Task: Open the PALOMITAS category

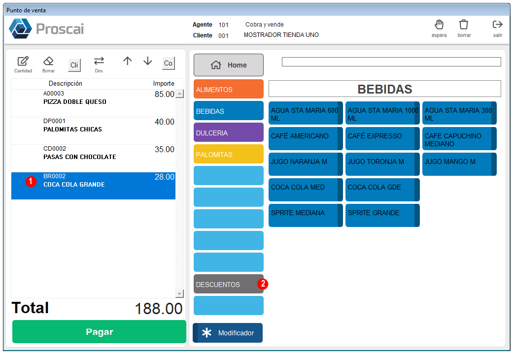Action: [229, 154]
